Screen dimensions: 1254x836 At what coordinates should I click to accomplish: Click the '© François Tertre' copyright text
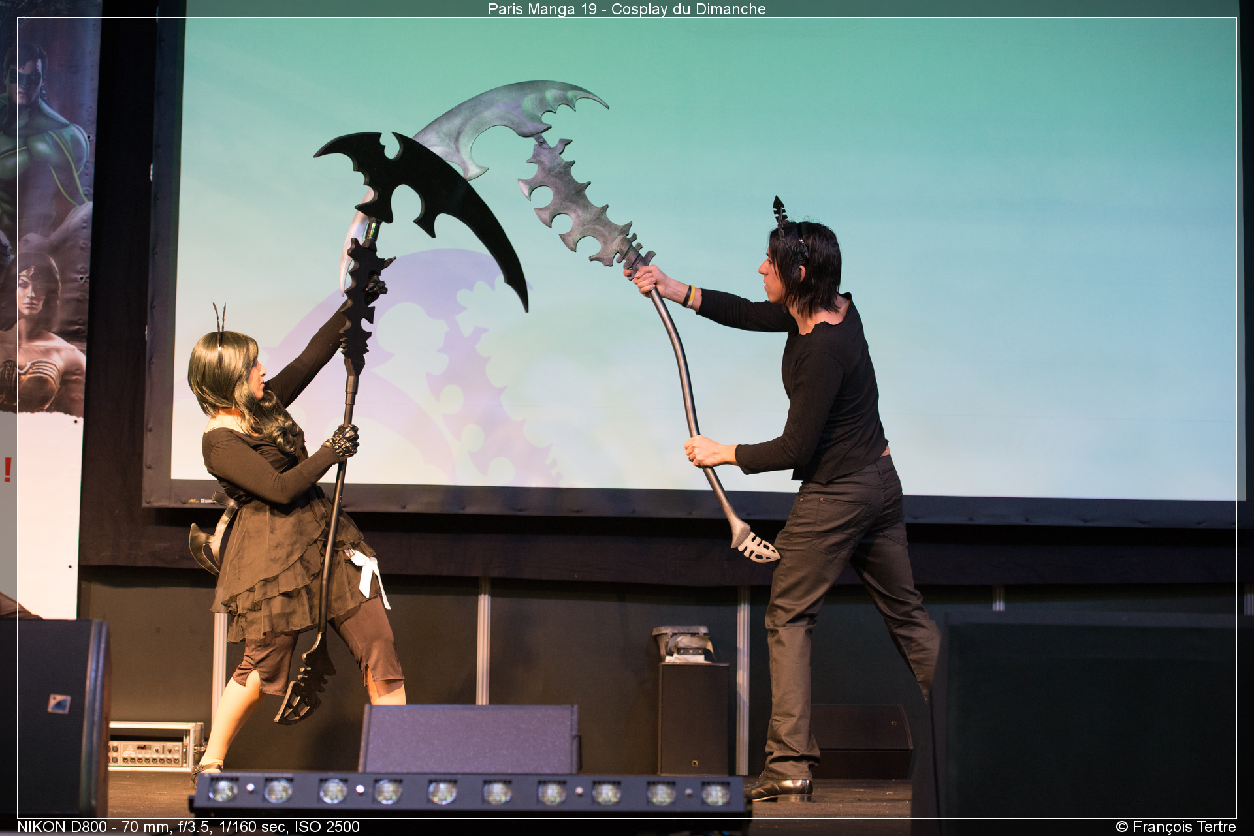click(x=1176, y=827)
